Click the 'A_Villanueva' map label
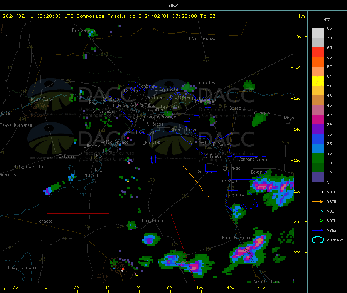The width and height of the screenshot is (347, 293). [x=201, y=39]
